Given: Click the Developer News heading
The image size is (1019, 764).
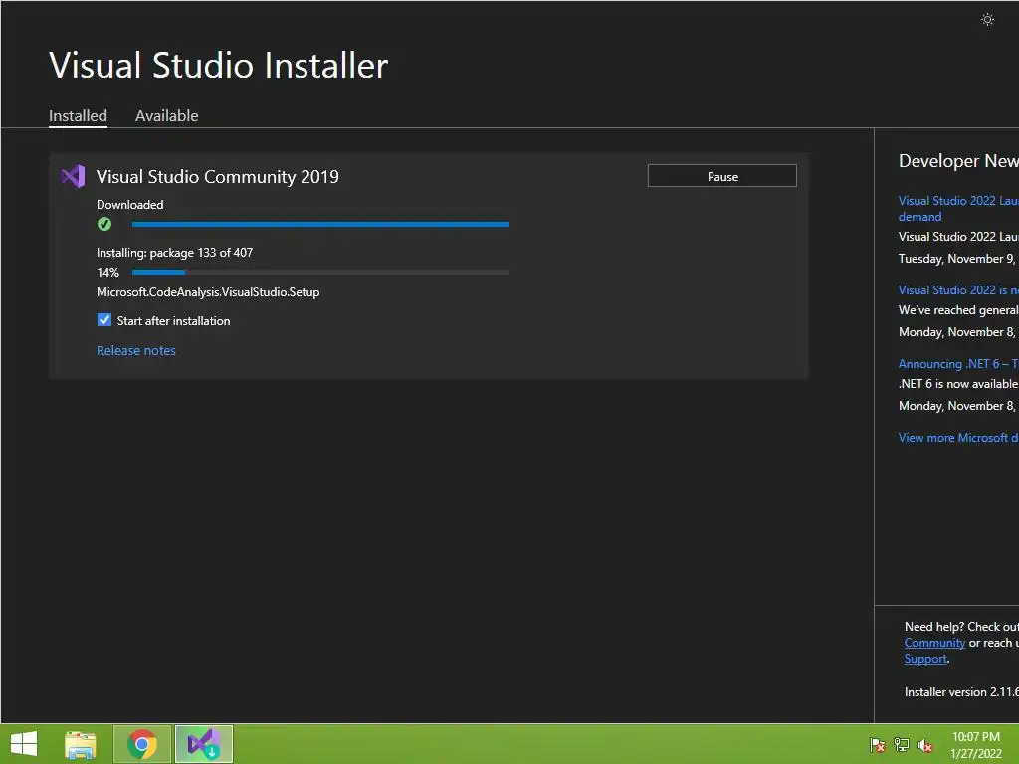Looking at the screenshot, I should (x=958, y=161).
